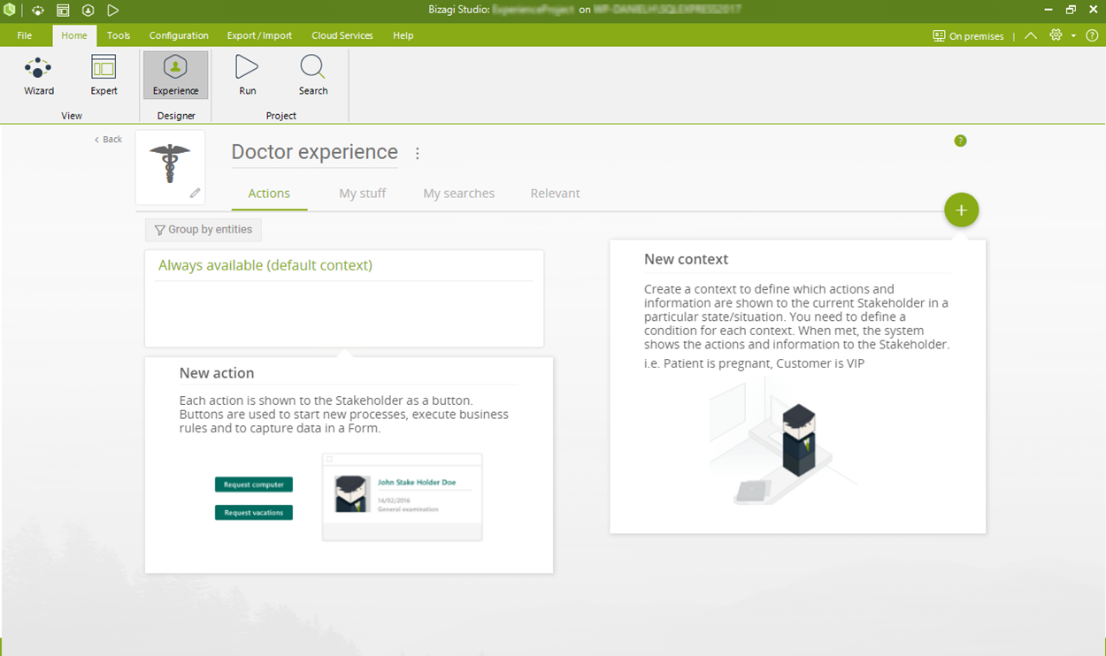Open the Cloud Services ribbon tab

[342, 35]
